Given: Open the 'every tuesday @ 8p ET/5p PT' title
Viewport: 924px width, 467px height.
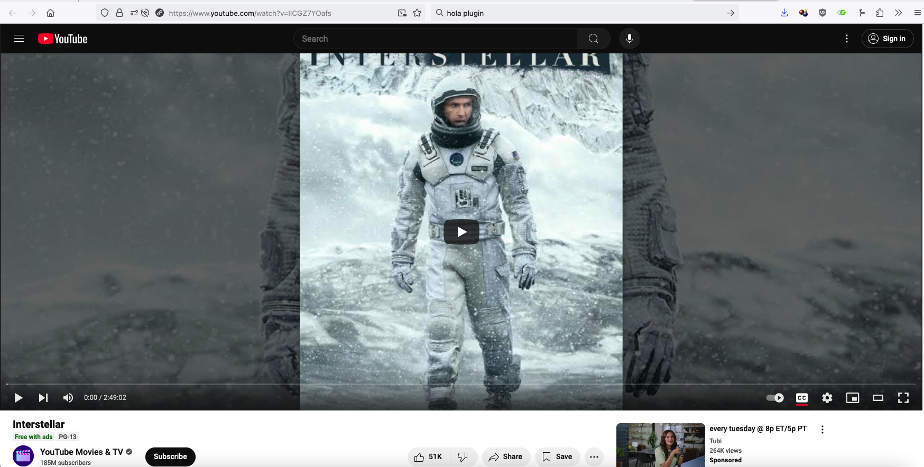Looking at the screenshot, I should (758, 428).
